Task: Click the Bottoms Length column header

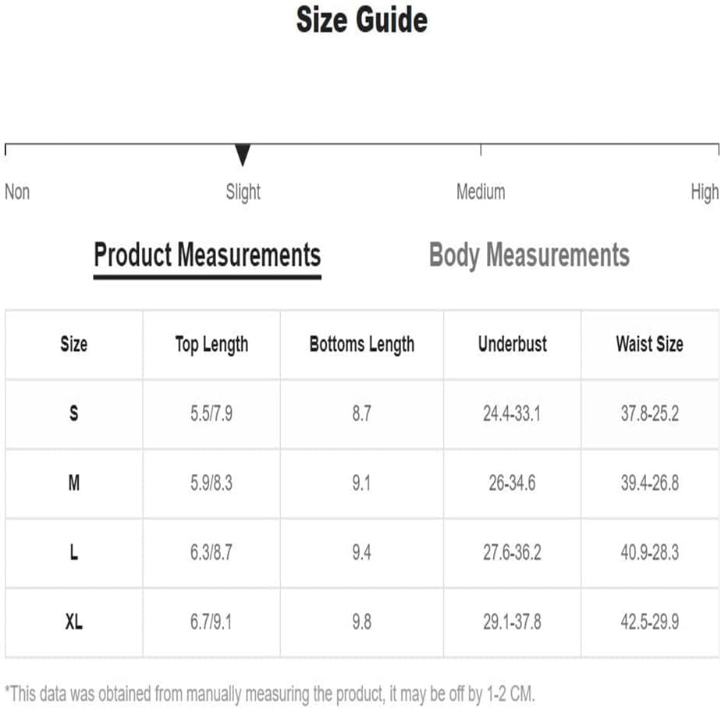Action: pos(361,345)
